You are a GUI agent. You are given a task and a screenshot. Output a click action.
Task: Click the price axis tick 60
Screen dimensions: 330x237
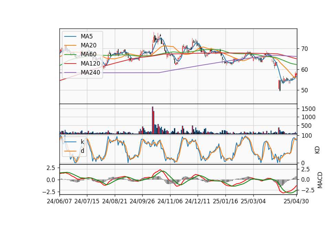point(304,70)
